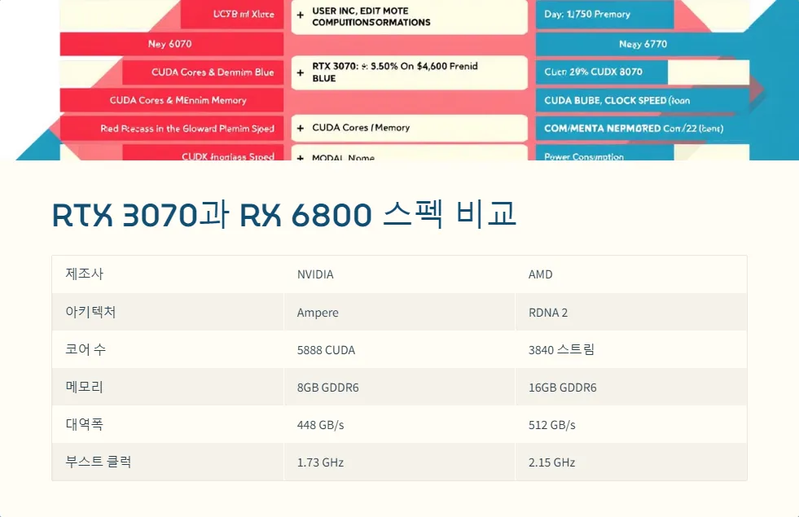Click the plus icon beside RTX 3070 text
The width and height of the screenshot is (799, 517).
301,72
